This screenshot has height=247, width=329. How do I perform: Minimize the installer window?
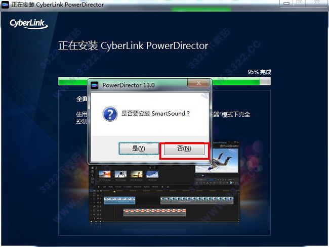[286, 3]
